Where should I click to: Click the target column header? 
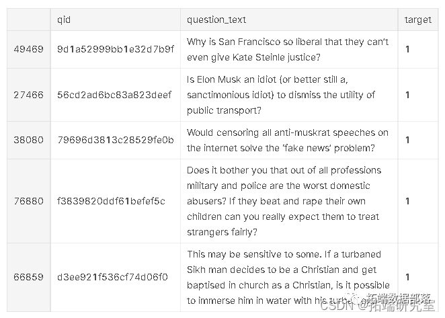click(417, 20)
